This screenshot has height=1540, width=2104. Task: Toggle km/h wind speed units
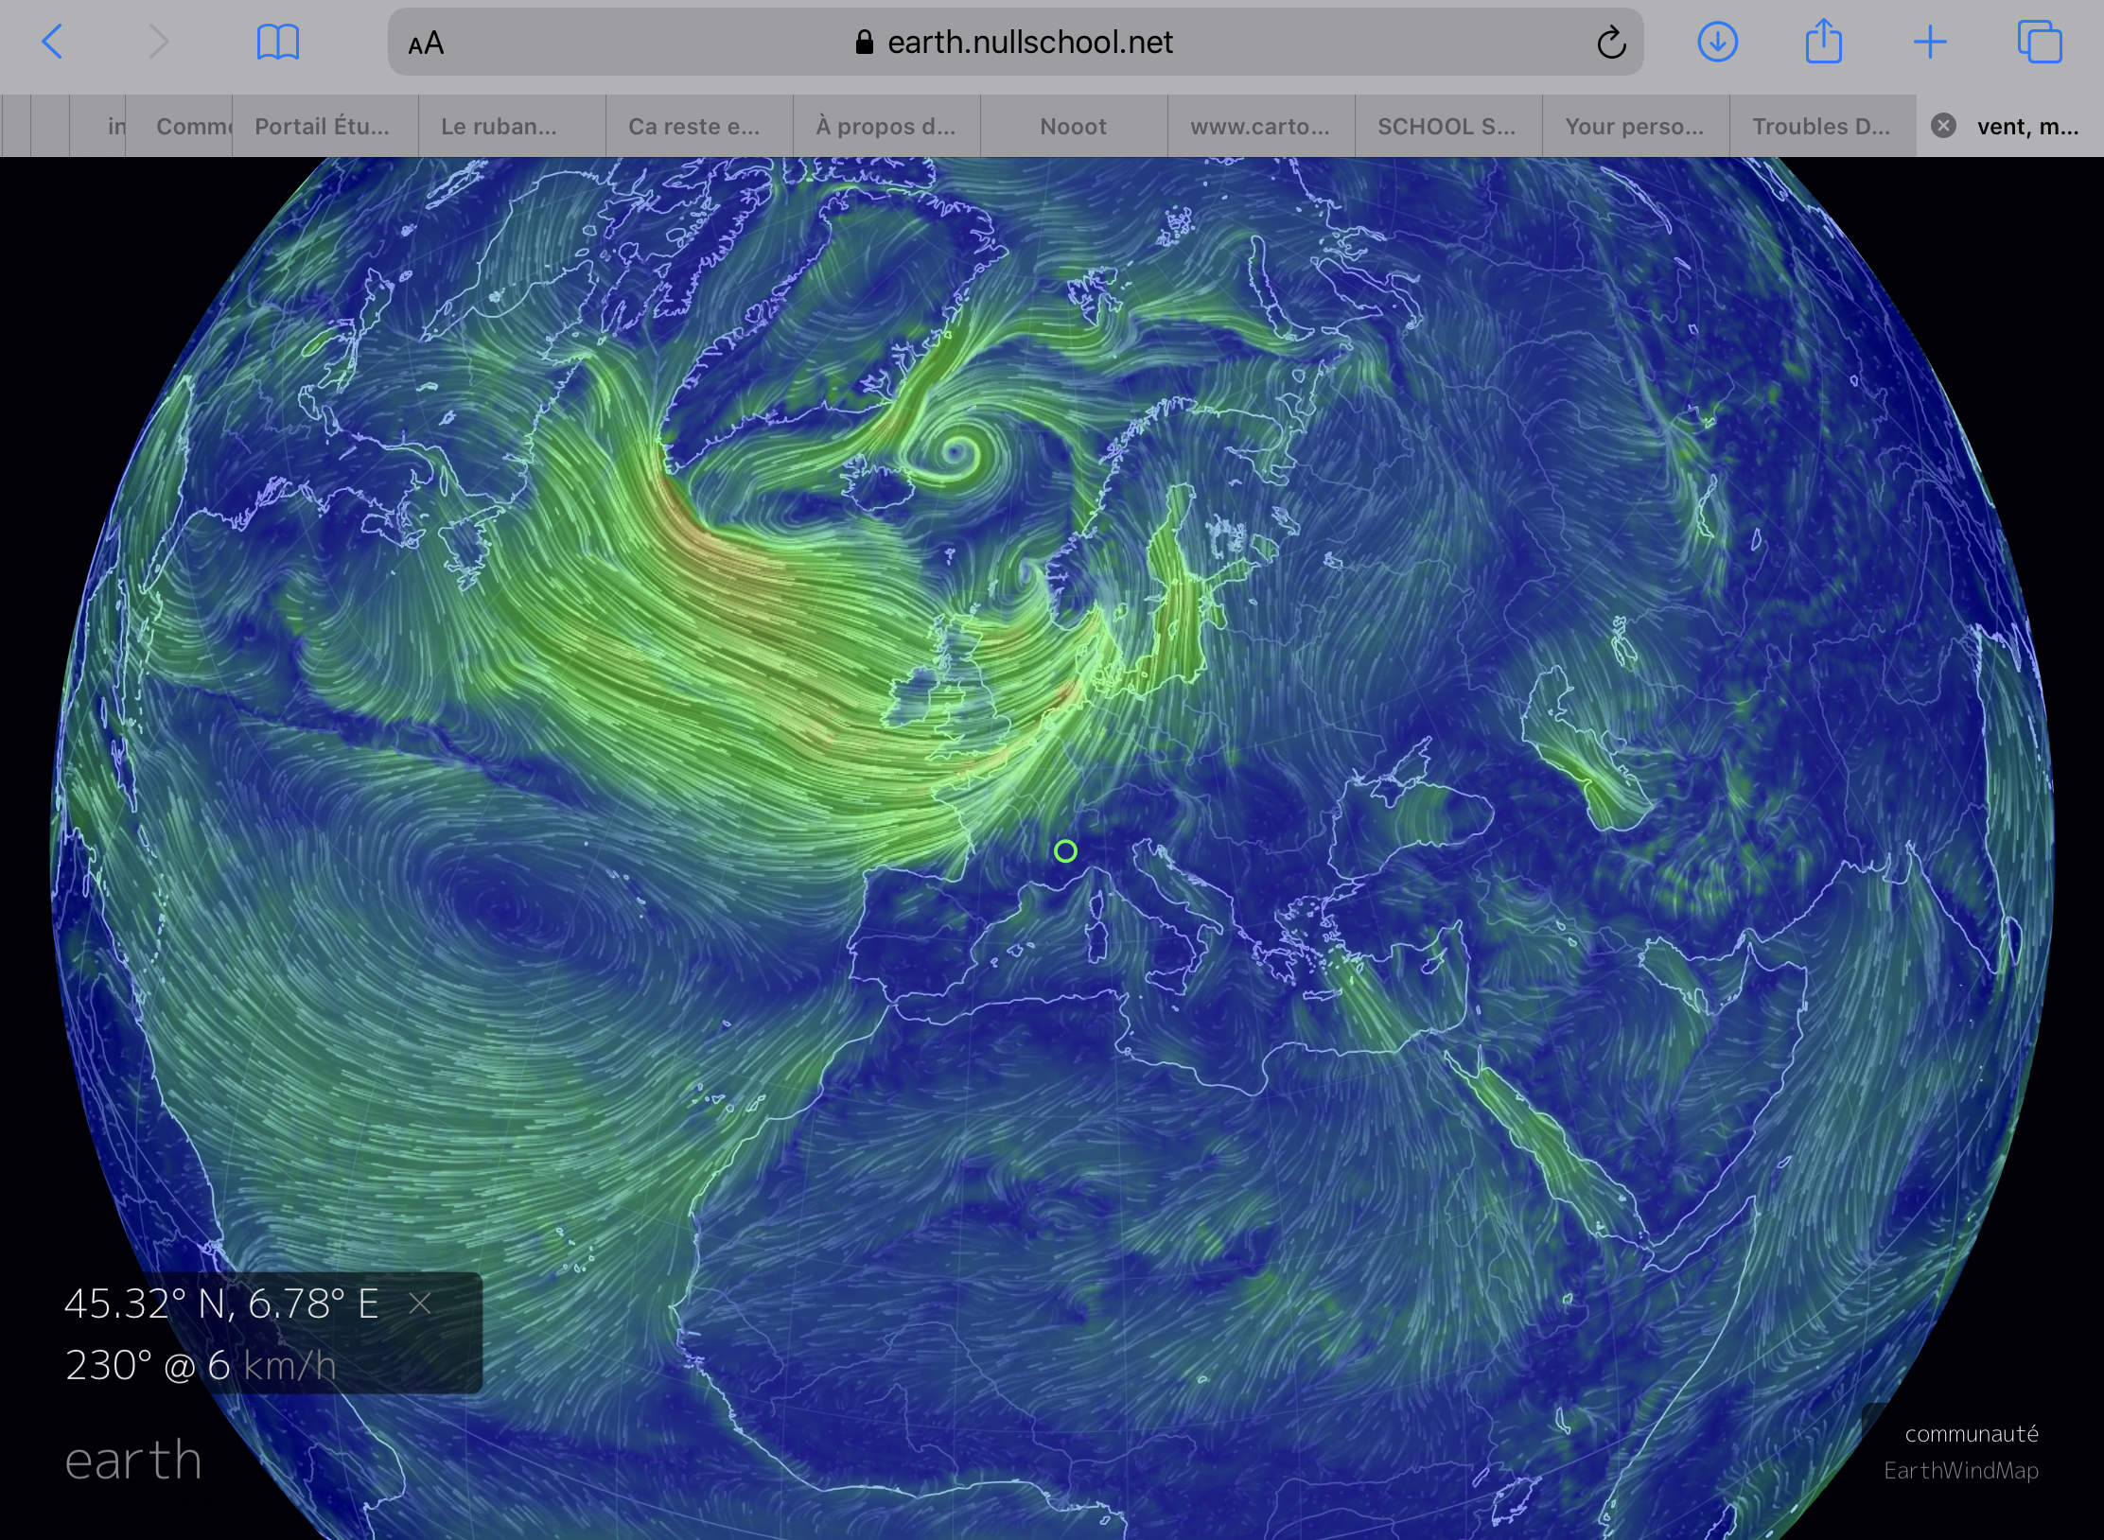[x=289, y=1366]
